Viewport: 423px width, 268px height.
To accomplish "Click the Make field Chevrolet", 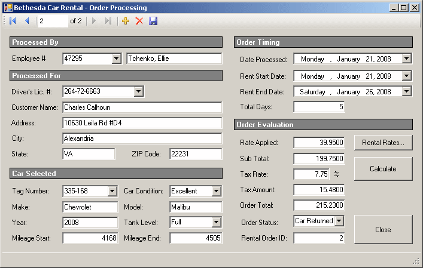I will [90, 207].
